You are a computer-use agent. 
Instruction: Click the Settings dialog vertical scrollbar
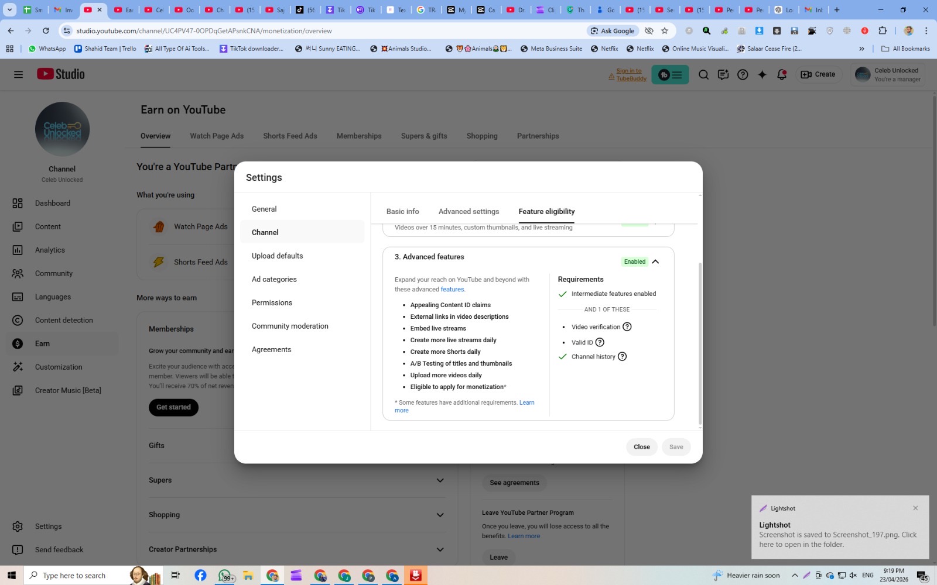point(700,343)
